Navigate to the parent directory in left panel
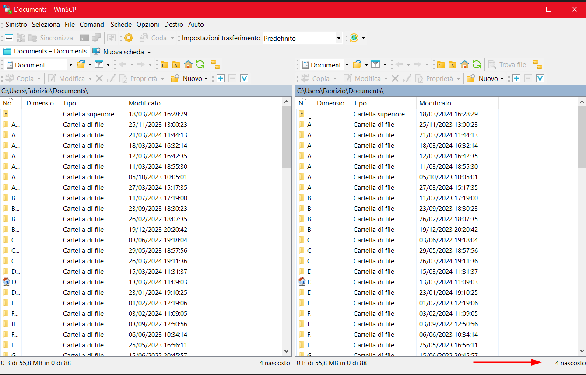The width and height of the screenshot is (586, 375). click(164, 64)
